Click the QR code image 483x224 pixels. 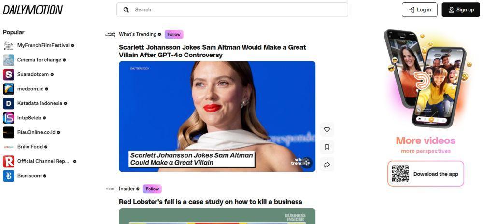click(x=400, y=173)
